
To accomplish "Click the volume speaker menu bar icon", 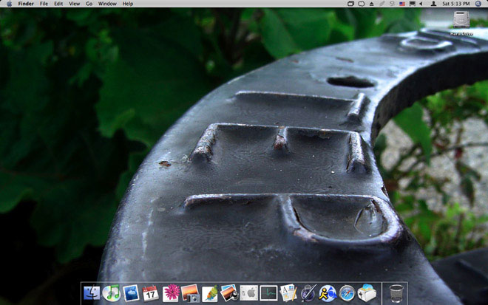I will (421, 4).
